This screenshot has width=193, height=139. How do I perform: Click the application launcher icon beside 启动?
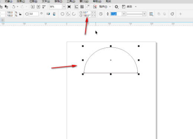coord(124,7)
